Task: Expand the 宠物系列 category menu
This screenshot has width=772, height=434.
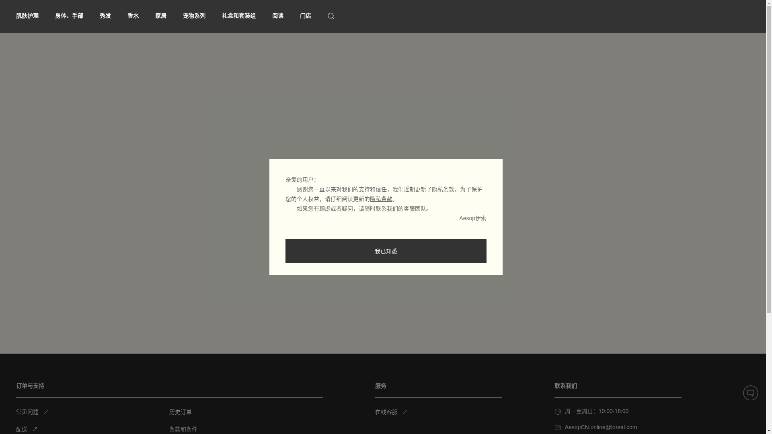Action: coord(194,16)
